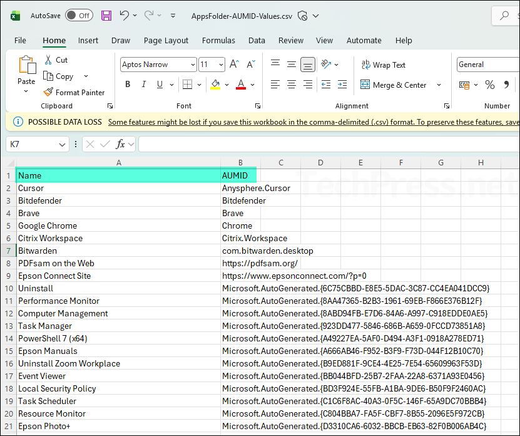Expand the Font dialog launcher
The image size is (520, 436).
point(257,106)
